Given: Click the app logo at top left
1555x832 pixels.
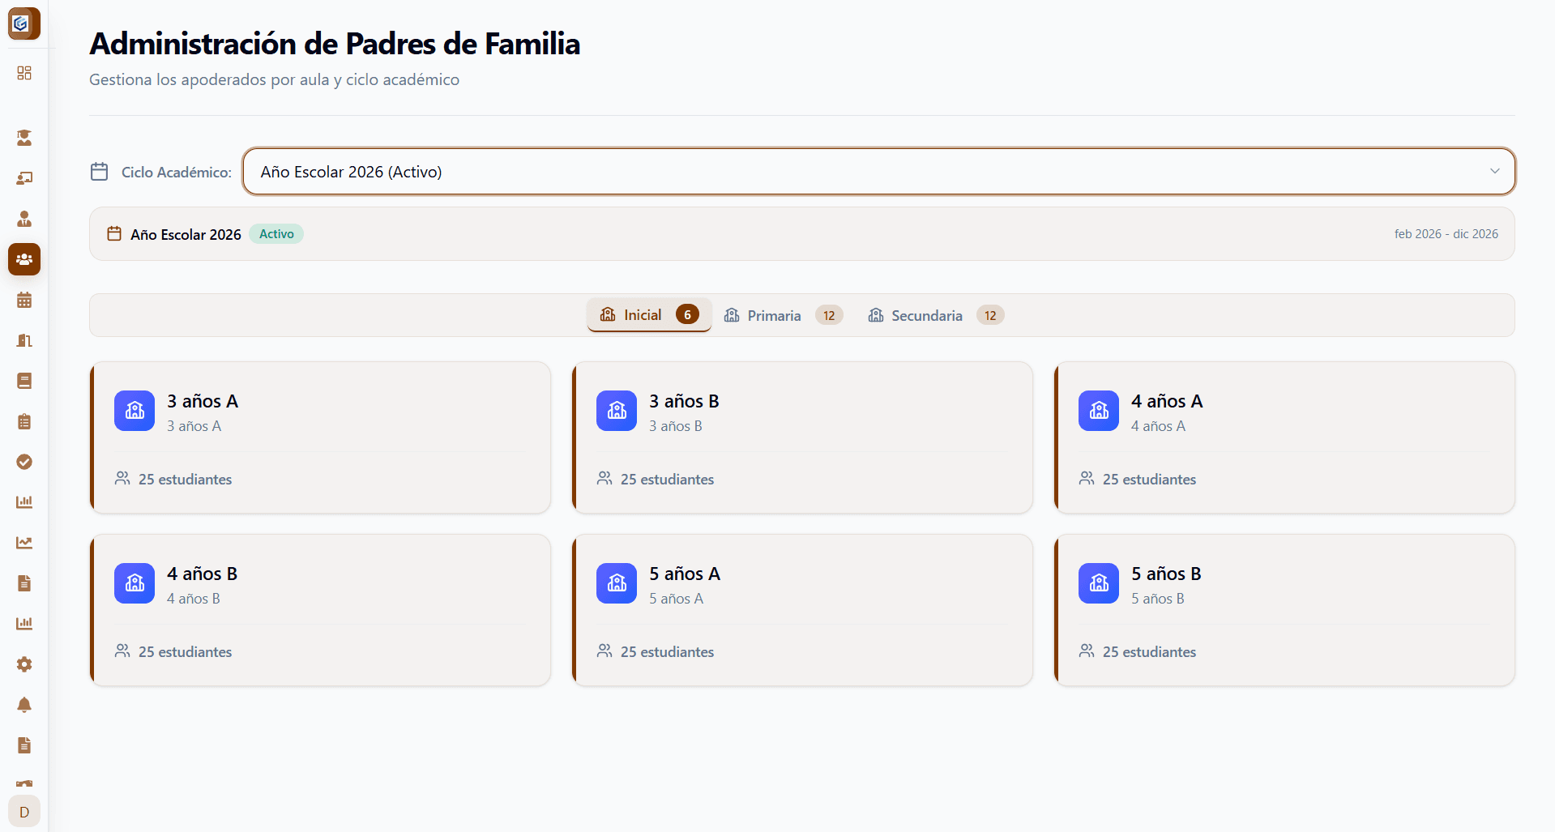Looking at the screenshot, I should pos(23,23).
